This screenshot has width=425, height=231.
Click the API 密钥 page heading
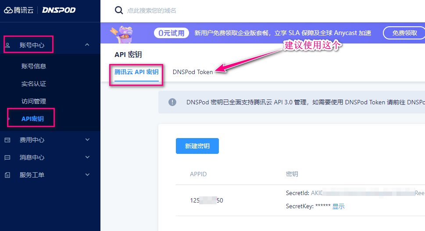pyautogui.click(x=128, y=54)
